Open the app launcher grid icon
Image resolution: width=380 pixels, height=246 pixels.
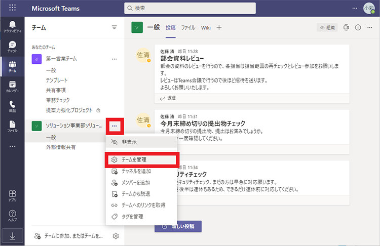point(12,8)
